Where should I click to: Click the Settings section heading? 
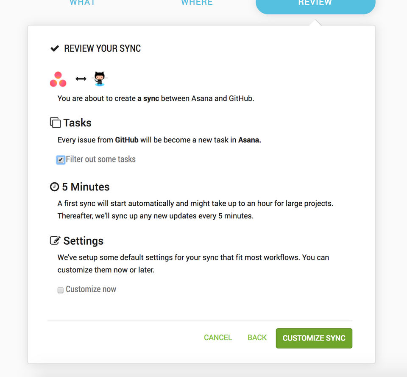point(83,241)
